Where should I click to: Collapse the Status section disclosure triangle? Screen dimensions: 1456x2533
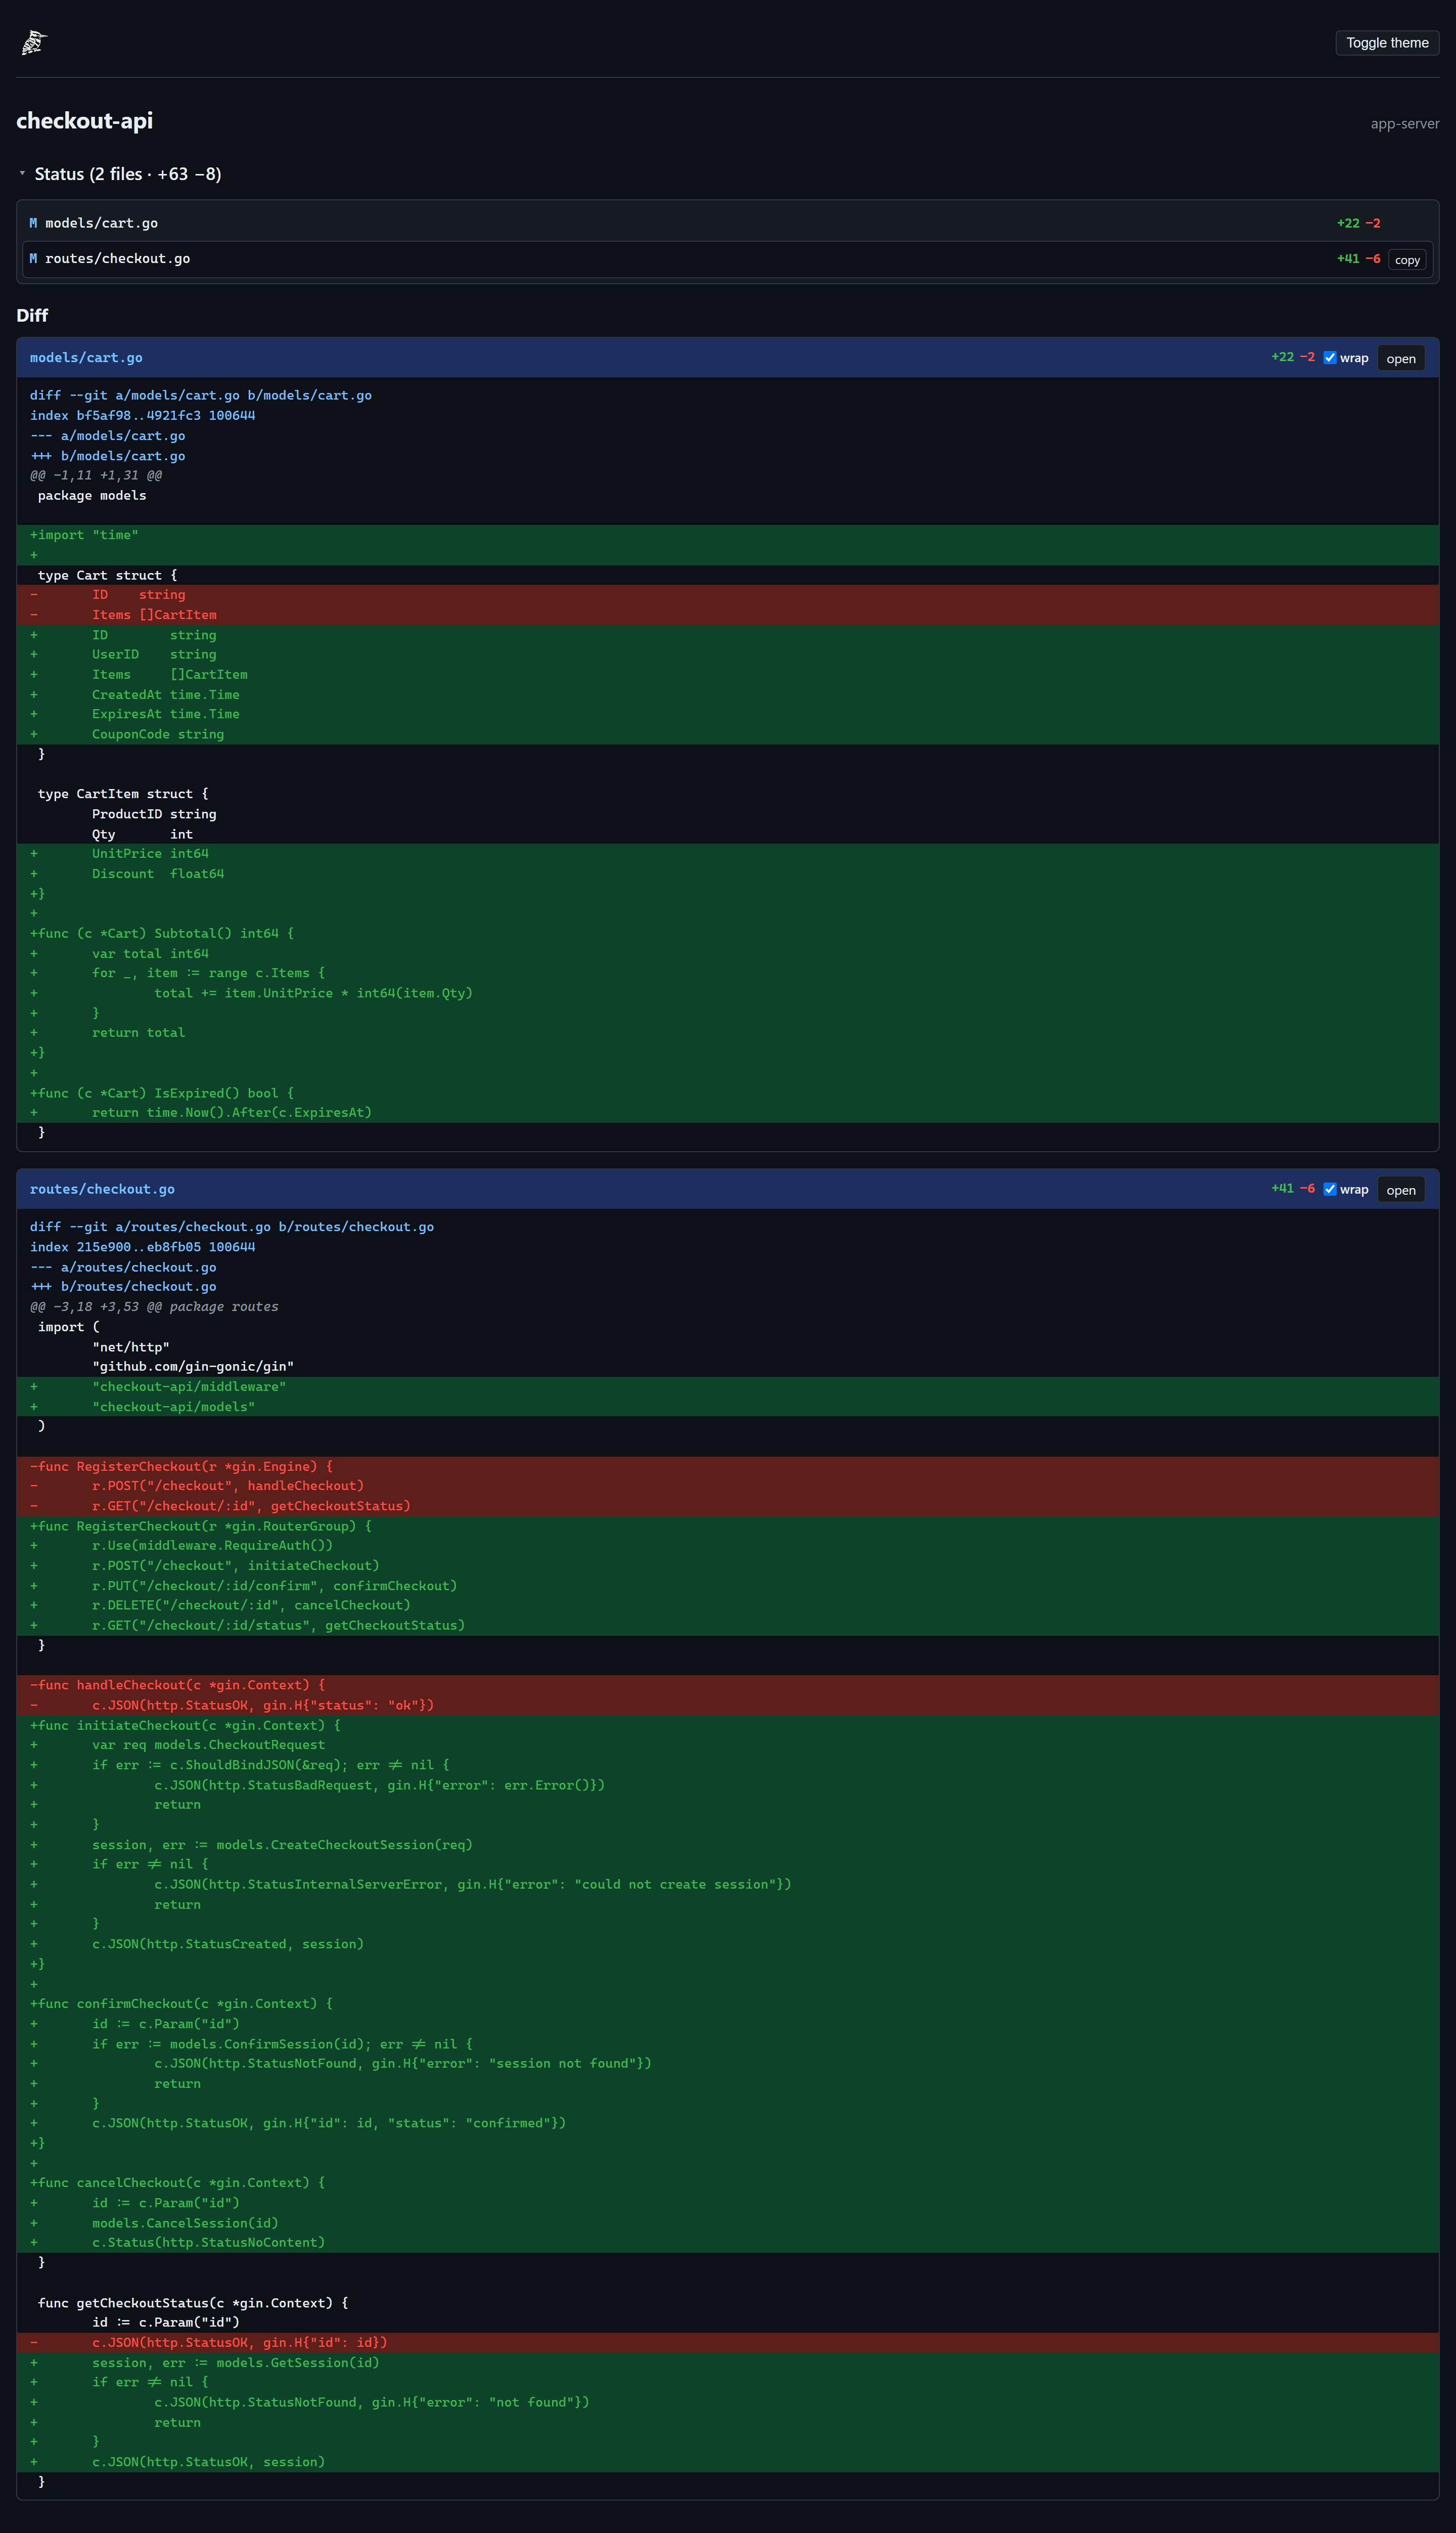(x=22, y=174)
